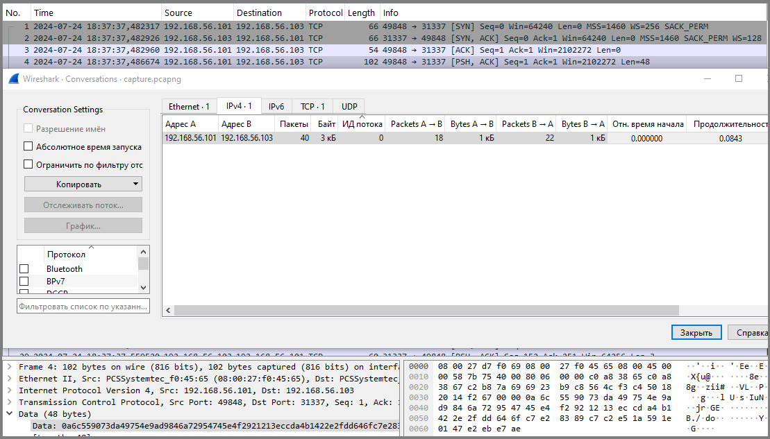Open the UDP tab
The image size is (770, 439).
(x=349, y=106)
